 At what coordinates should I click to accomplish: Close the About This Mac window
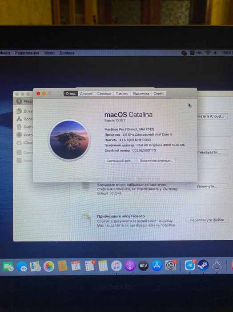click(x=39, y=94)
